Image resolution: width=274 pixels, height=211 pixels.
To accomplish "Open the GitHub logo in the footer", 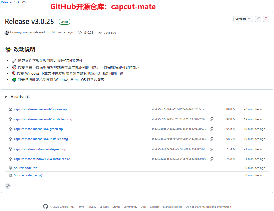I will pos(46,206).
